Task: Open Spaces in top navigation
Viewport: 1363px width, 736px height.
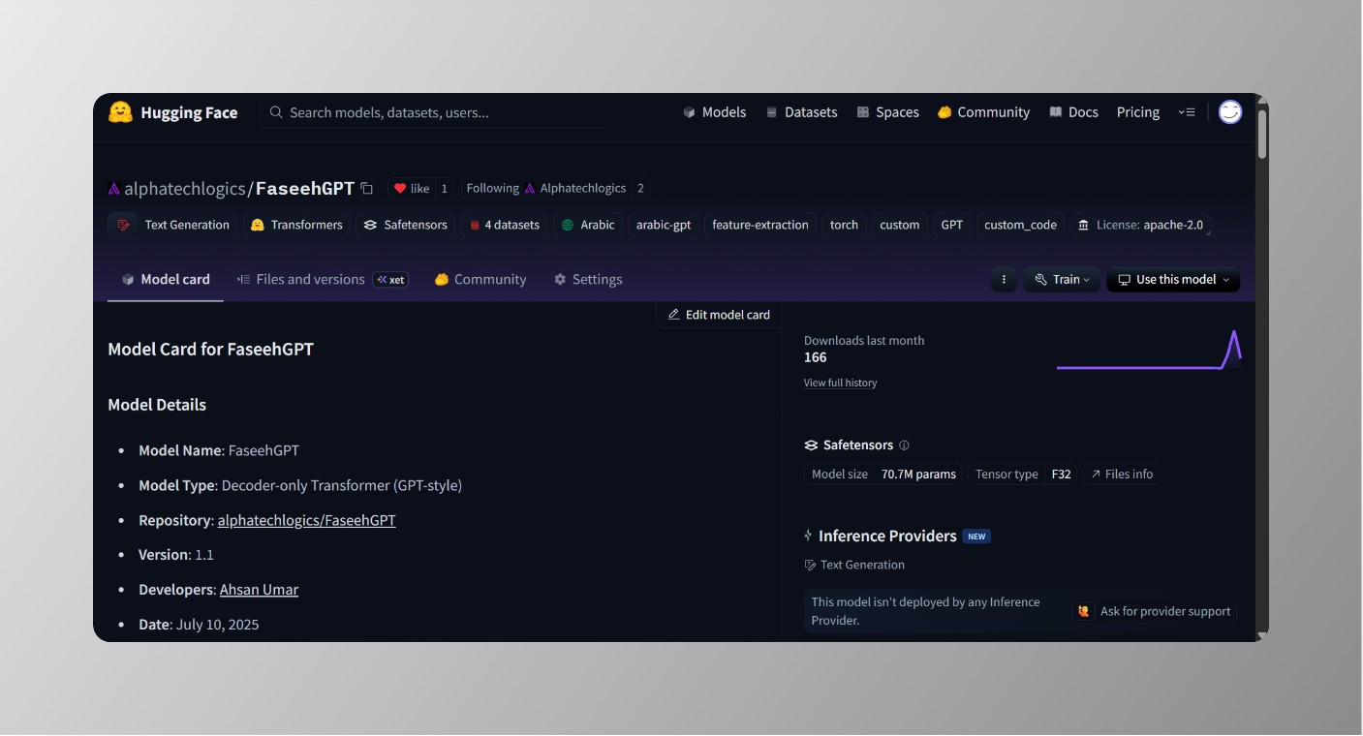Action: tap(887, 112)
